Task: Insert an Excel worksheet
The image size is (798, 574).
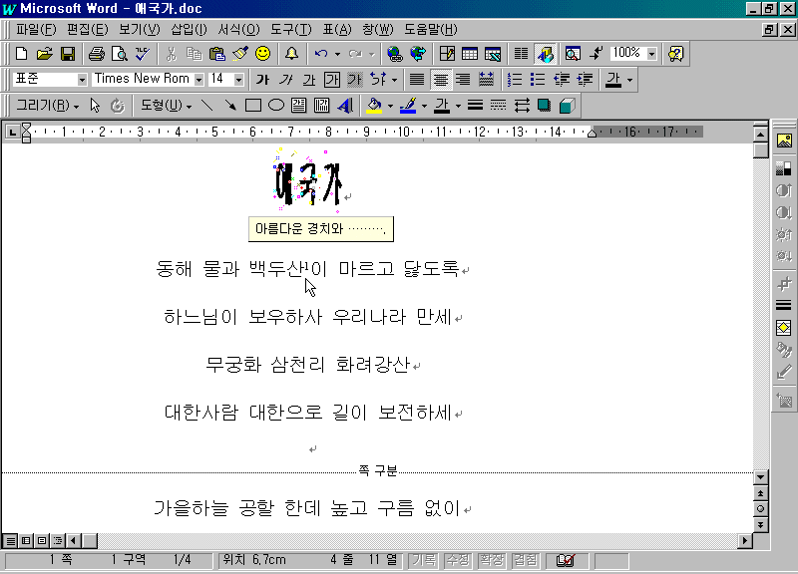Action: coord(493,54)
